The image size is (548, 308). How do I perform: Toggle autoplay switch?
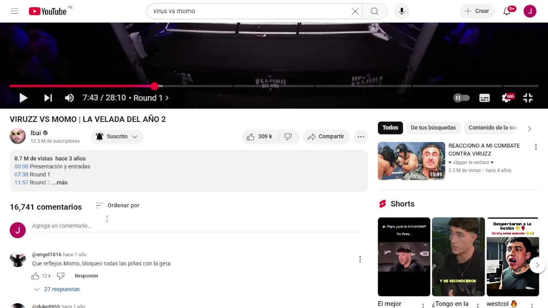point(462,98)
